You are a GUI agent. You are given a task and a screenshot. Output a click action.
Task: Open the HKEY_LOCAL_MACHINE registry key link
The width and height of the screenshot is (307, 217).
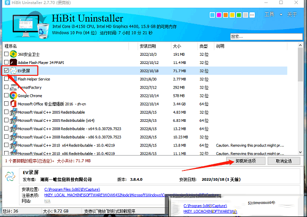click(131, 195)
